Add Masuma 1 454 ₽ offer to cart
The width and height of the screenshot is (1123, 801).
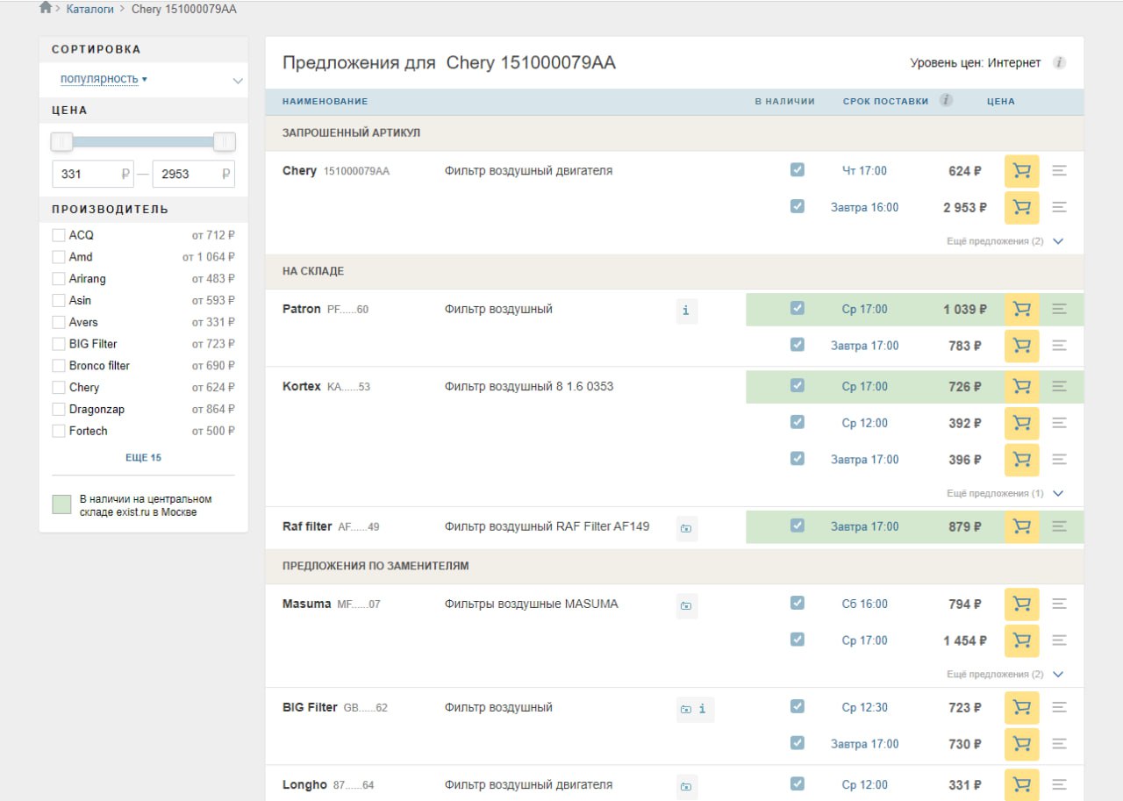(1021, 640)
